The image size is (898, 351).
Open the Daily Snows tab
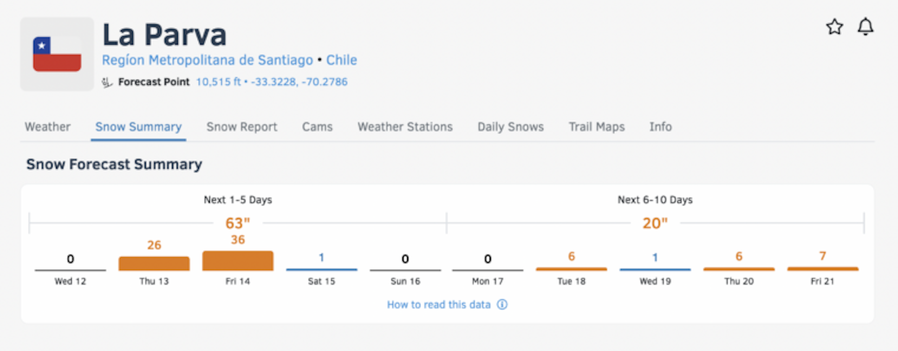(x=511, y=127)
